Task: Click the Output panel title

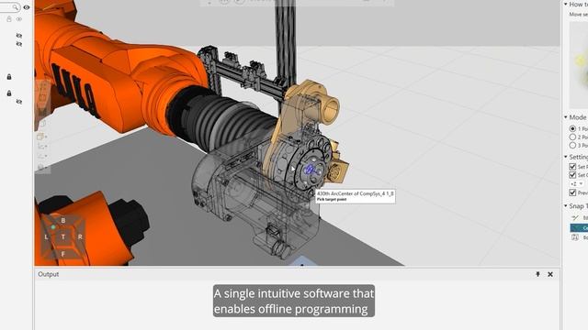Action: (x=49, y=274)
